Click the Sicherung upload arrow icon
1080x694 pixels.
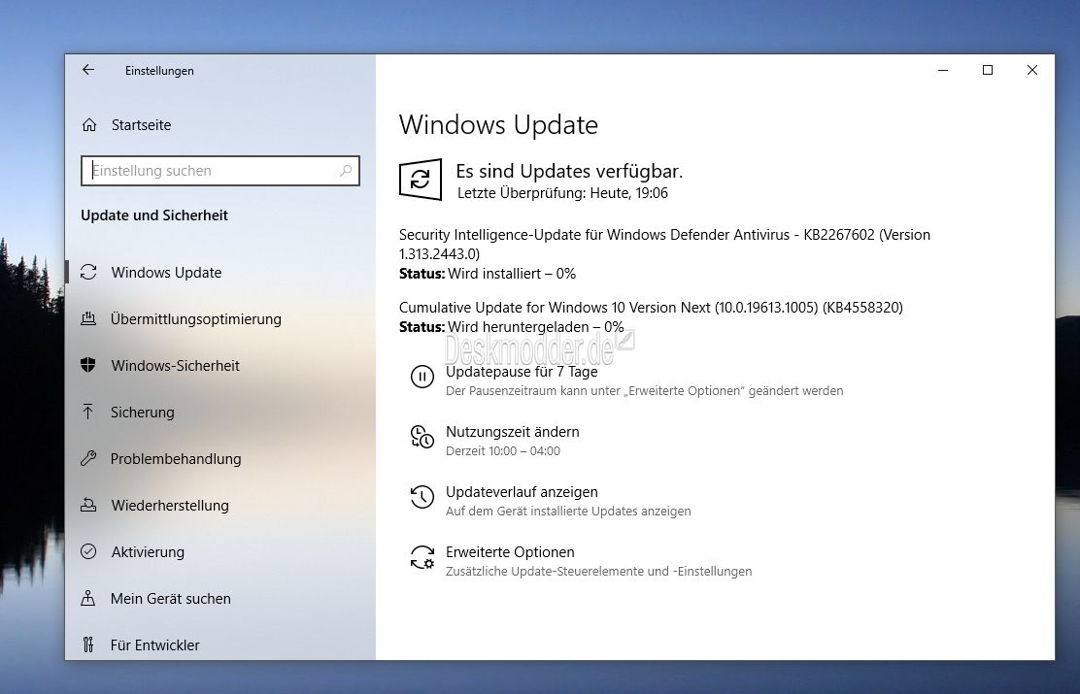point(88,412)
